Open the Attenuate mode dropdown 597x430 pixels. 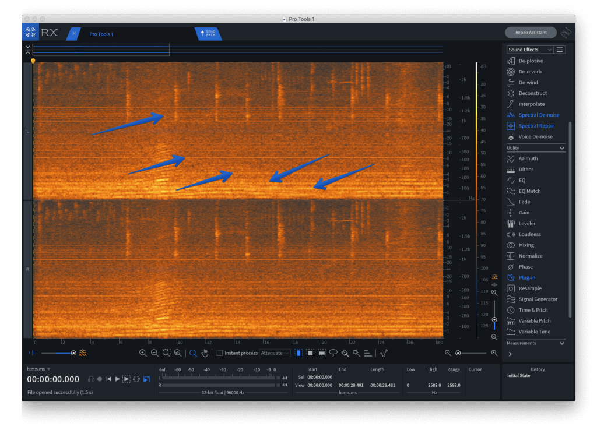click(x=275, y=353)
